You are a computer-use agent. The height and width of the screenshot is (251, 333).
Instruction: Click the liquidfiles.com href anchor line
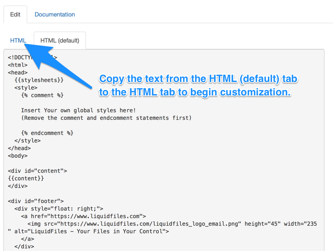pyautogui.click(x=83, y=216)
